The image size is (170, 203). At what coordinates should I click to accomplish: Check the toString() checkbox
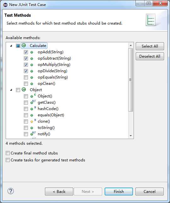click(26, 128)
